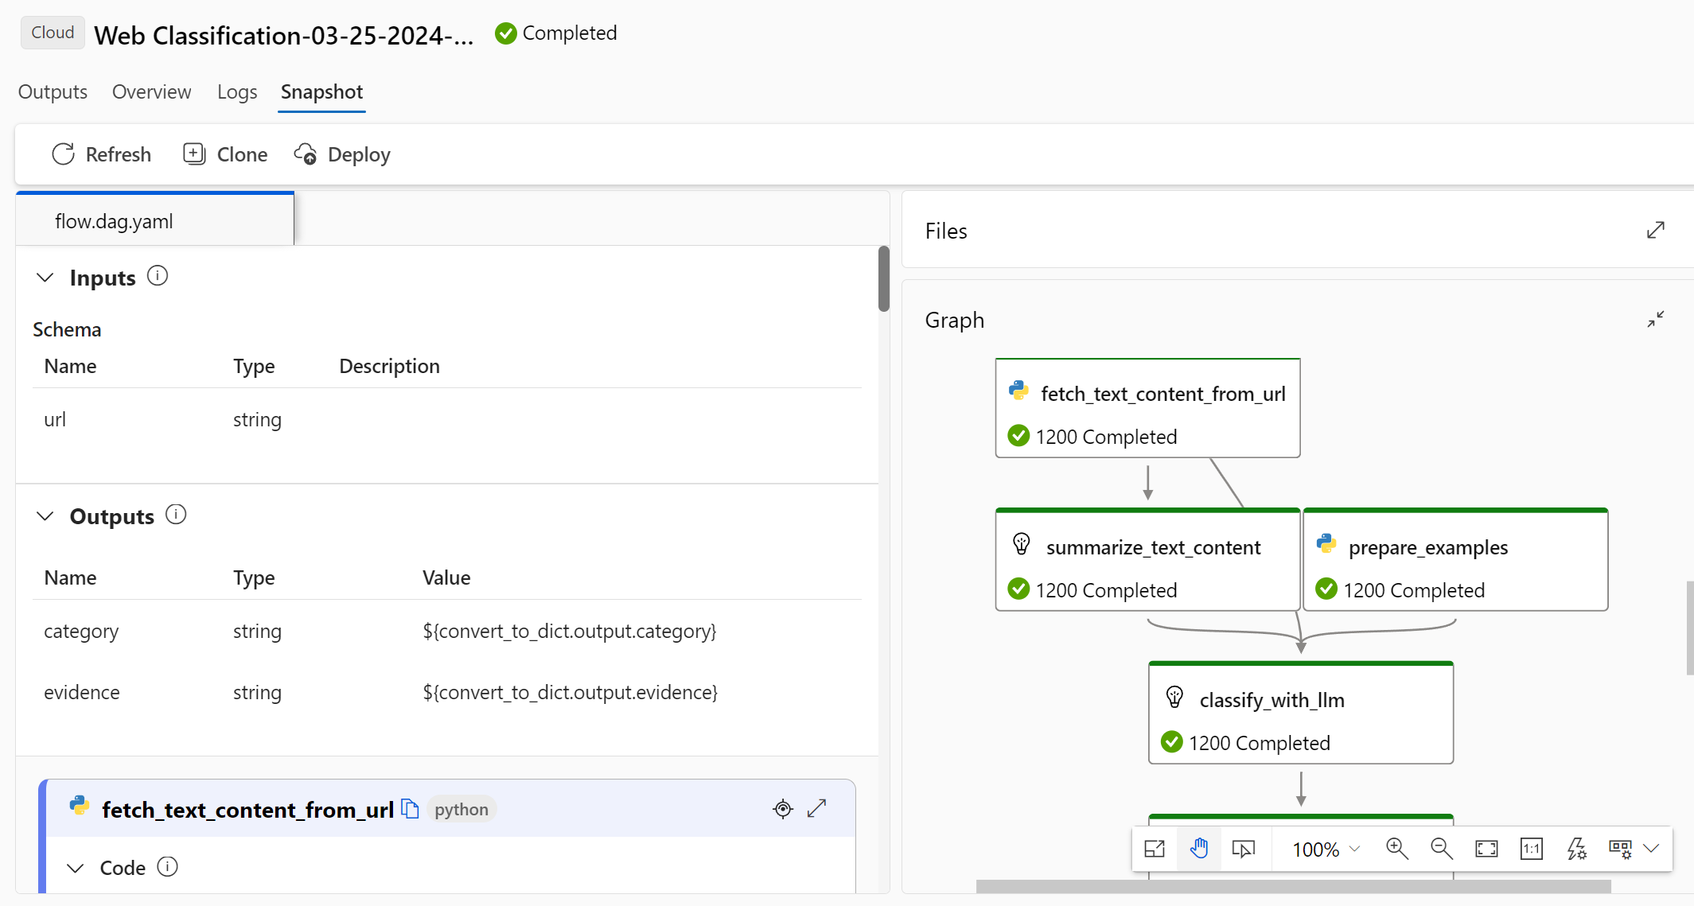Screen dimensions: 1694x906
Task: Click the Clone button
Action: (225, 154)
